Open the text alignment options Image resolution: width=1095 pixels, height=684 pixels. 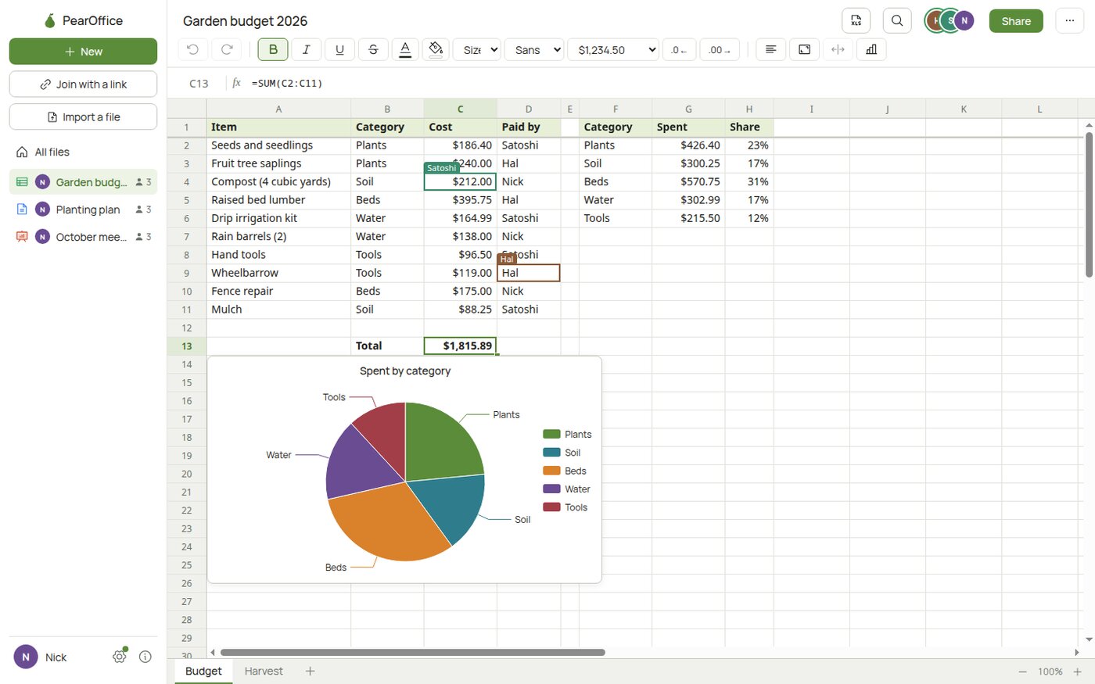770,49
